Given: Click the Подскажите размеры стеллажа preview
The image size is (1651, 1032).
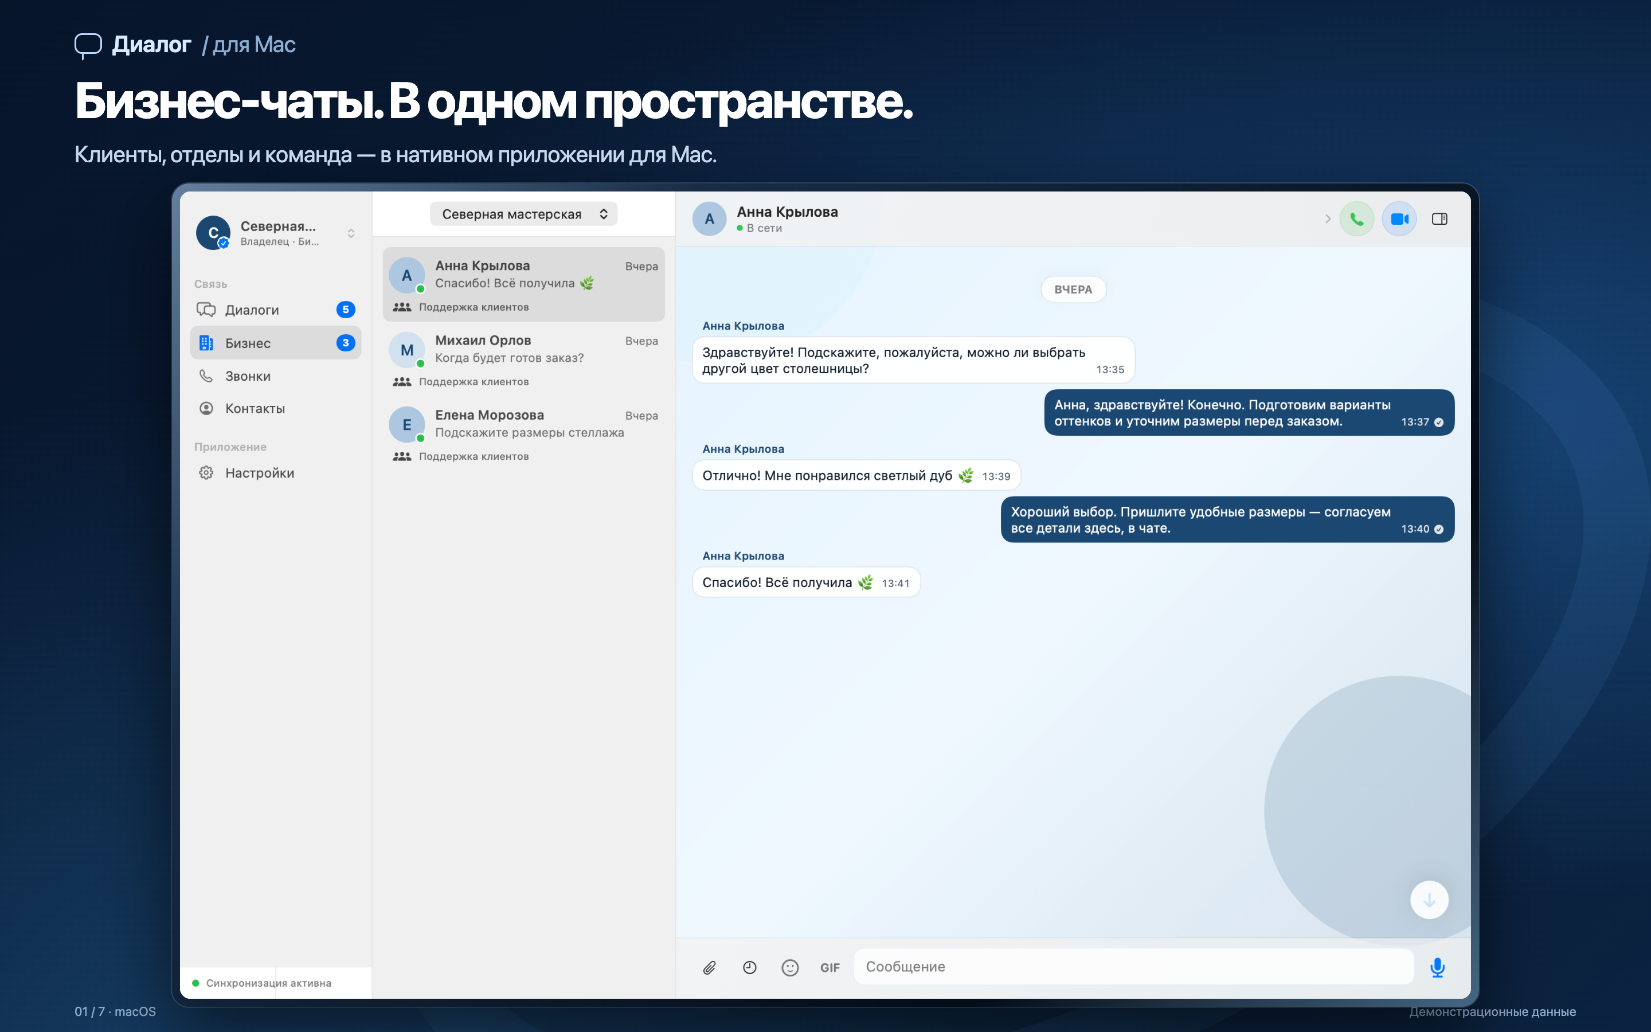Looking at the screenshot, I should click(530, 433).
